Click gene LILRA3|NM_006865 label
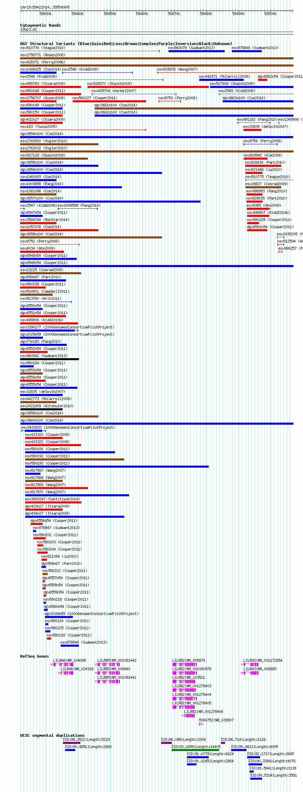 (260, 669)
